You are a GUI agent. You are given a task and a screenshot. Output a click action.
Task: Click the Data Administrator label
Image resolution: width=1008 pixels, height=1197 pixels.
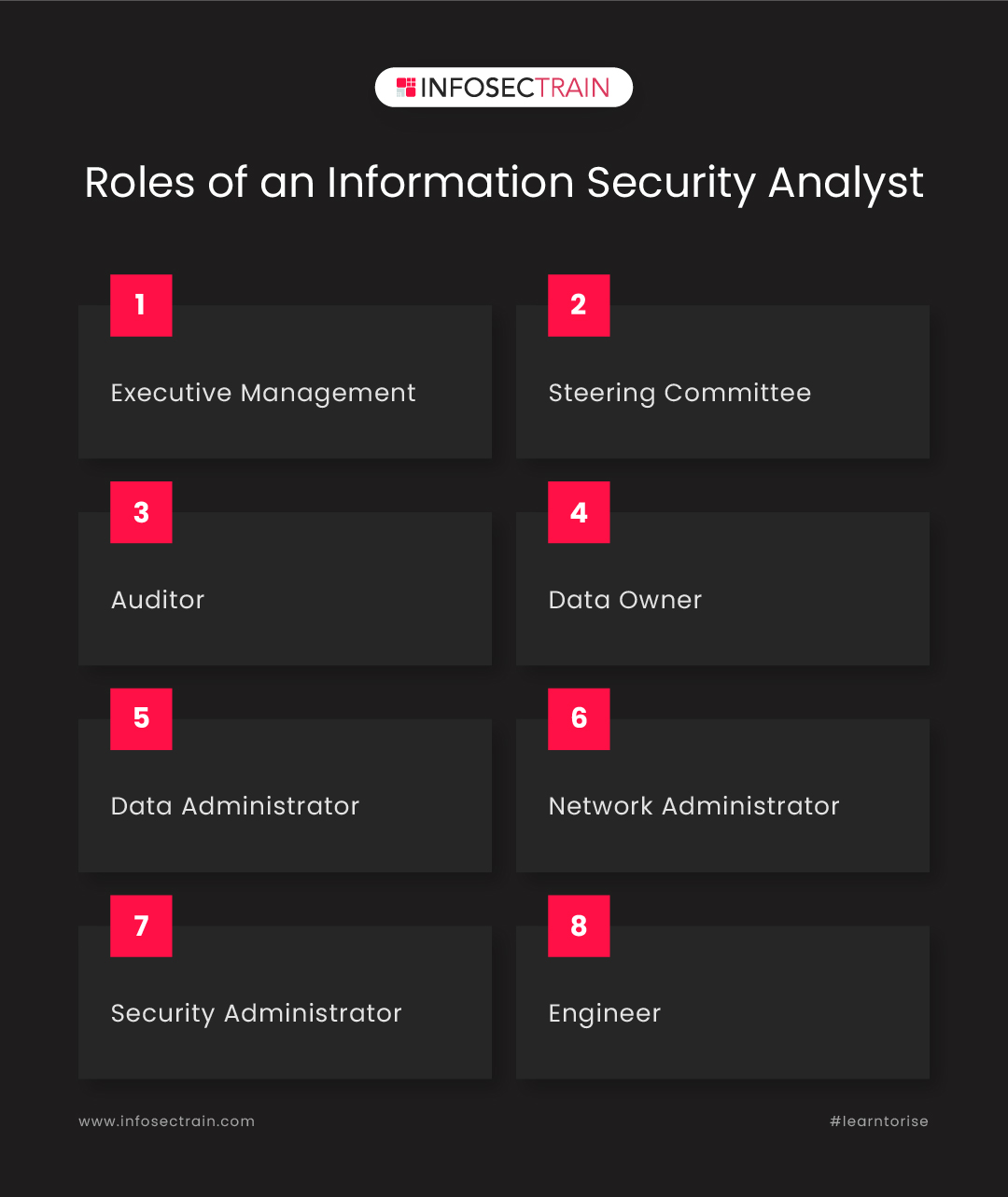click(235, 806)
